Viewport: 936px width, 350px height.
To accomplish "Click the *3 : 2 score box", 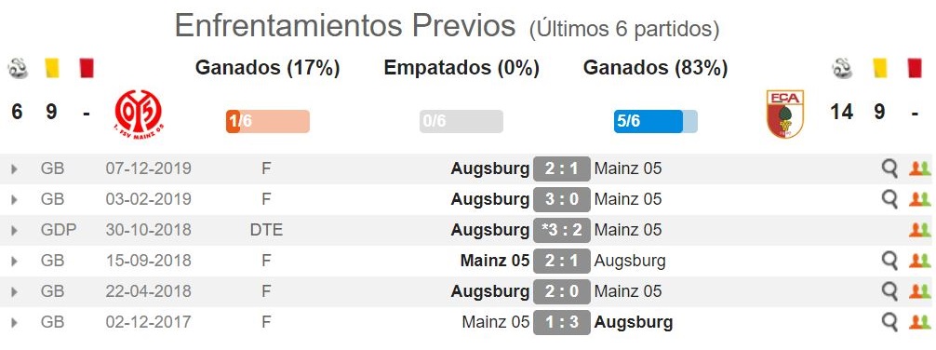I will pyautogui.click(x=562, y=230).
